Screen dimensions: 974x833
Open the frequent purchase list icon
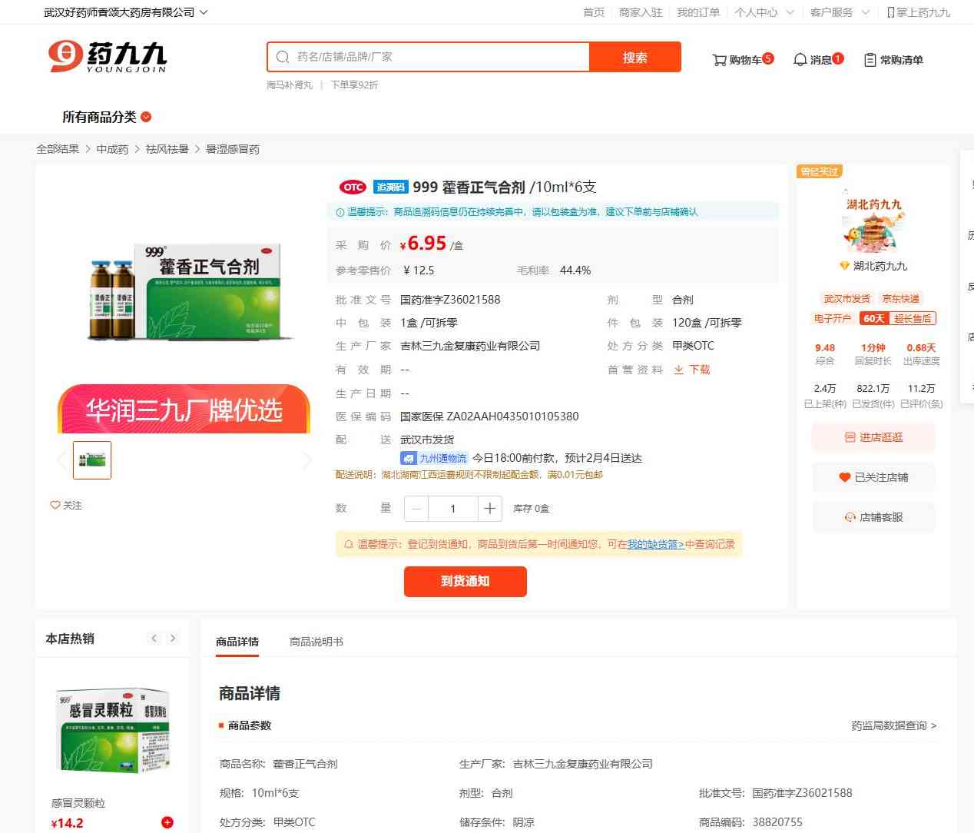coord(870,60)
